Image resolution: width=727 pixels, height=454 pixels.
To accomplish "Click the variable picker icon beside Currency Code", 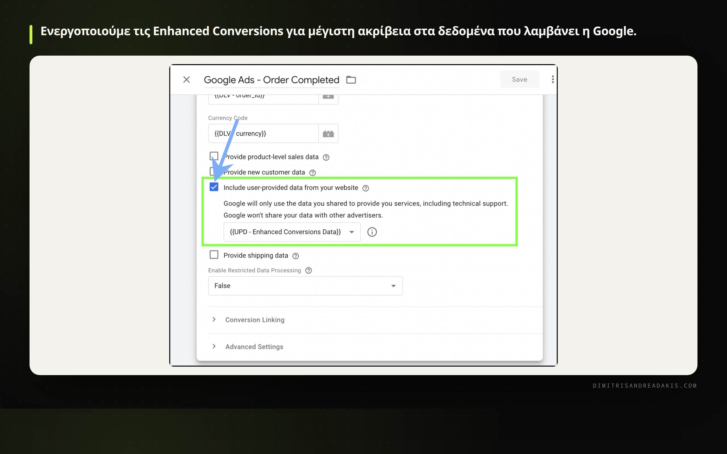I will (328, 134).
